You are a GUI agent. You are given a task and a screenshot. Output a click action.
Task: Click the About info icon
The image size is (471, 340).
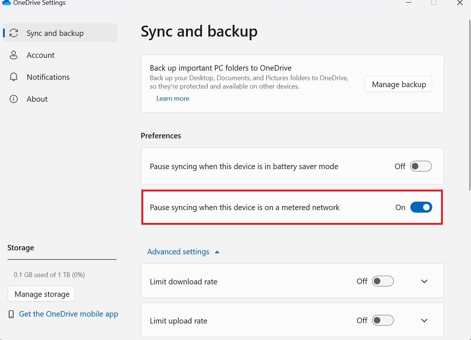(14, 99)
